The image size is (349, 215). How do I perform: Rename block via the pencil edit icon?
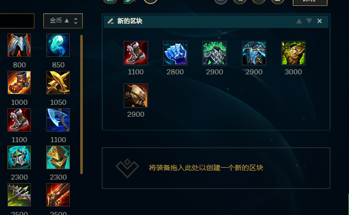coord(111,21)
